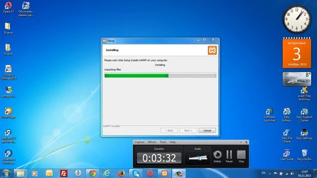This screenshot has height=178, width=317.
Task: Click the volume icon in system tray
Action: 292,174
